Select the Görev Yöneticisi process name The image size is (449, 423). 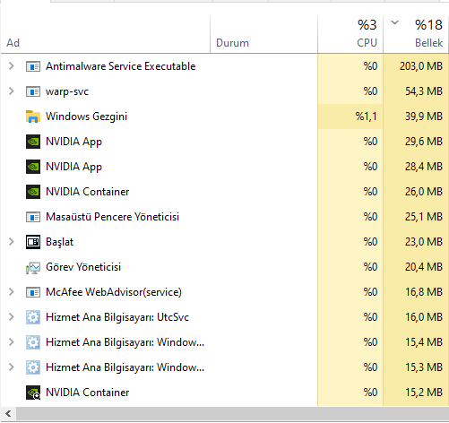[83, 267]
